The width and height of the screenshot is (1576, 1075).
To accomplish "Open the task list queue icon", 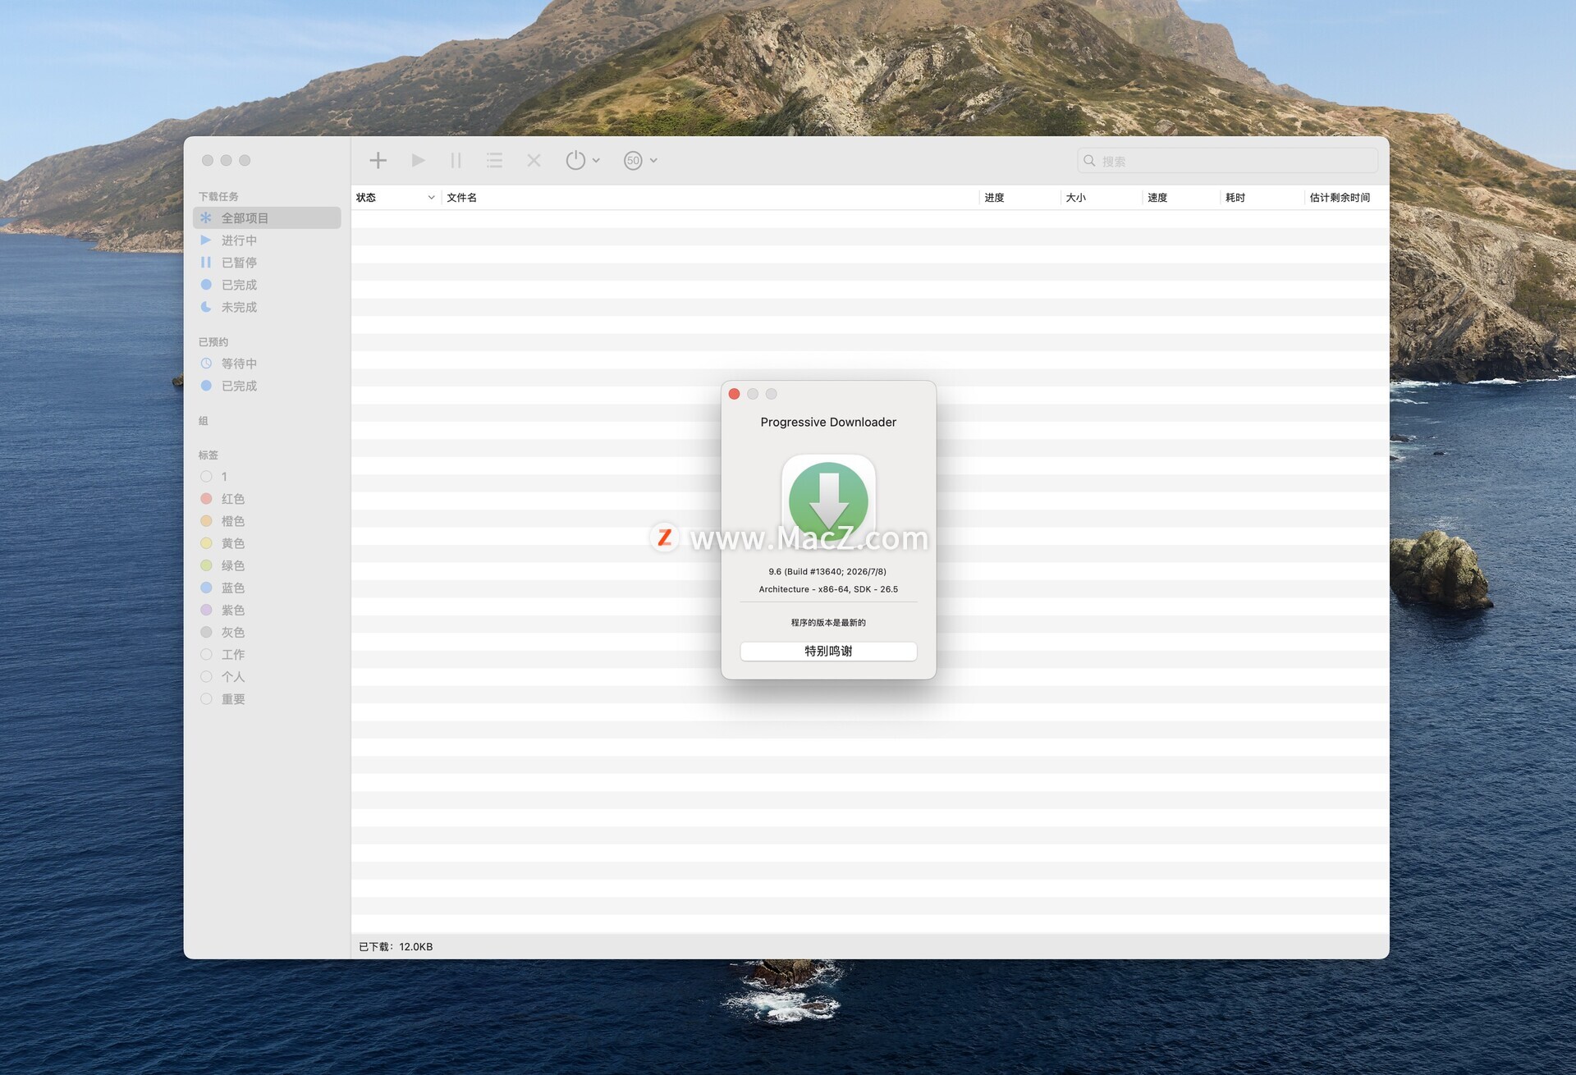I will (x=494, y=161).
